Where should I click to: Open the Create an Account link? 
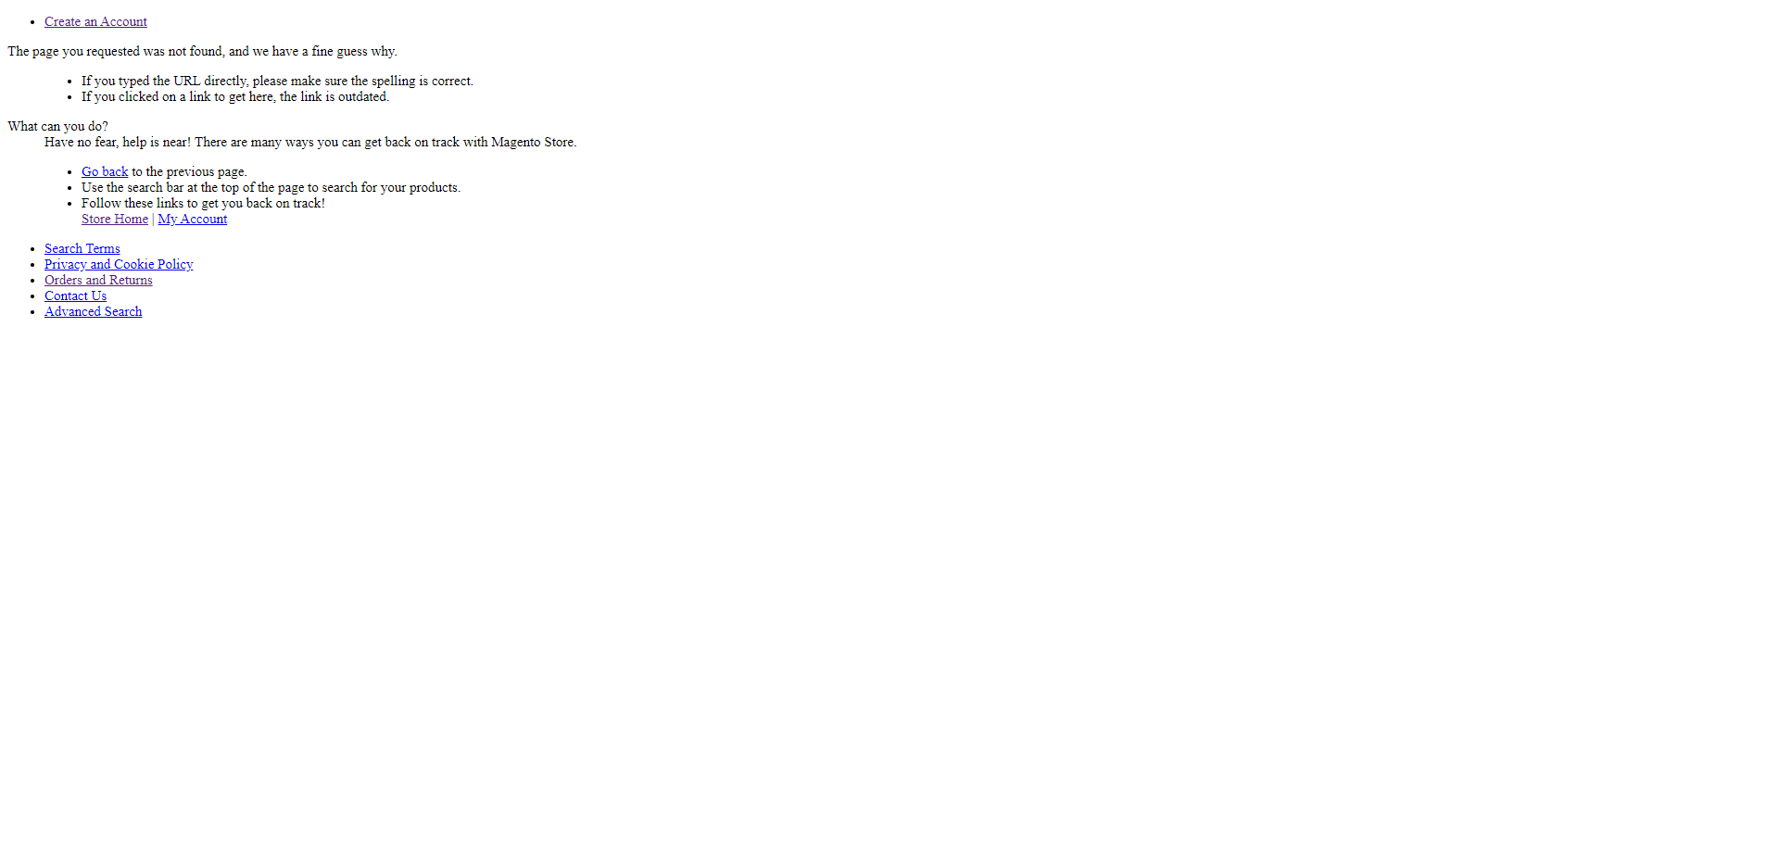(x=95, y=21)
